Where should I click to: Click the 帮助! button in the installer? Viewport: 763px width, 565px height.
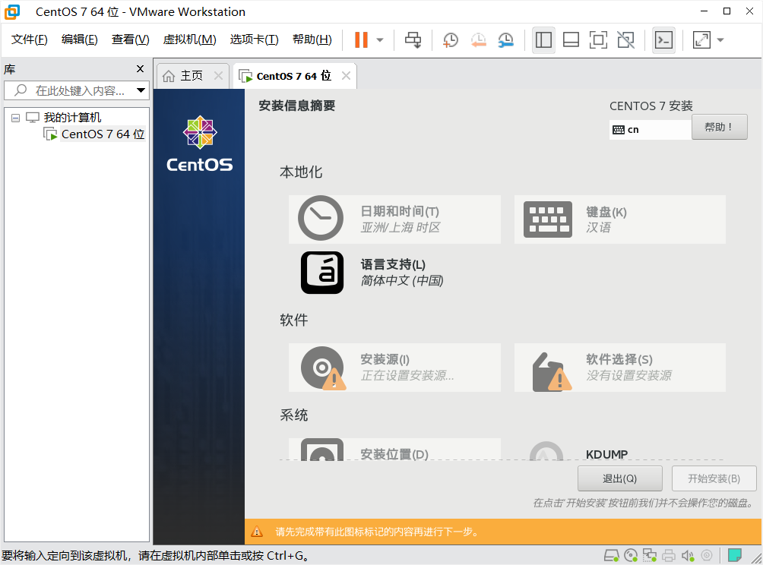[719, 128]
